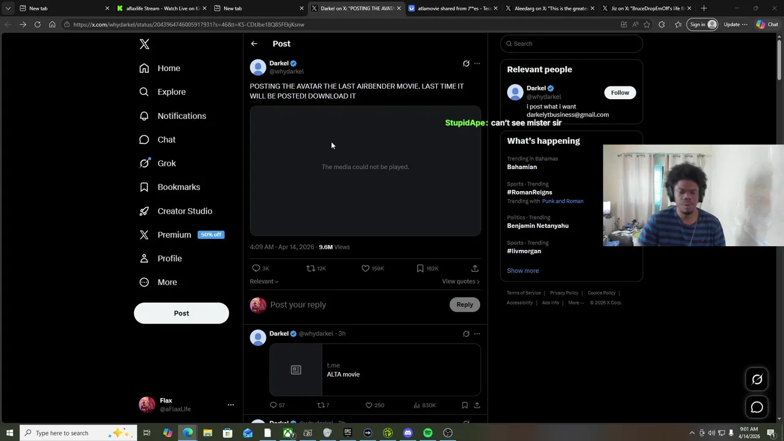Screen dimensions: 784x441
Task: Open Profile in sidebar
Action: [160, 258]
